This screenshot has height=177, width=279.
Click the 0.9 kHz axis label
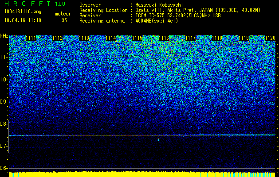[4, 102]
